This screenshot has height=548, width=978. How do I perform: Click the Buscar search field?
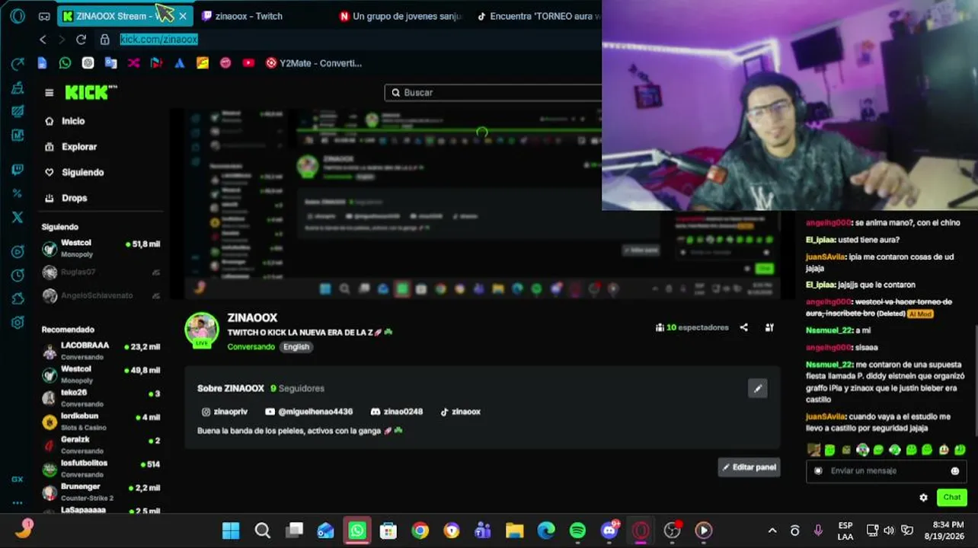click(x=494, y=93)
